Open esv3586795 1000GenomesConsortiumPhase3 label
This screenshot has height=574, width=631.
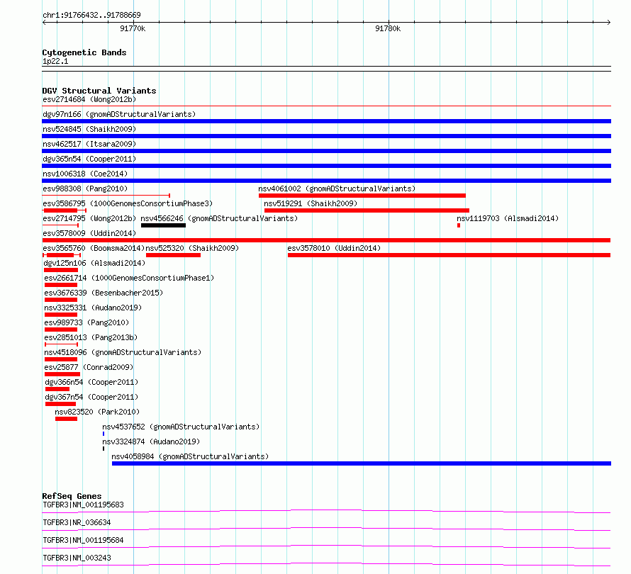(128, 203)
